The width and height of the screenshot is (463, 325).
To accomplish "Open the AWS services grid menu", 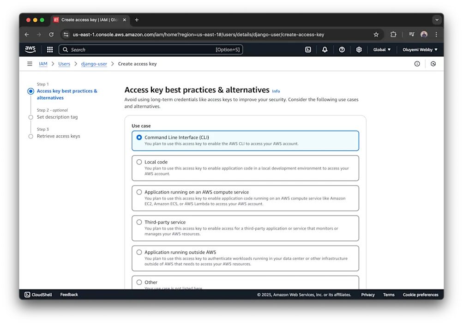I will 49,49.
